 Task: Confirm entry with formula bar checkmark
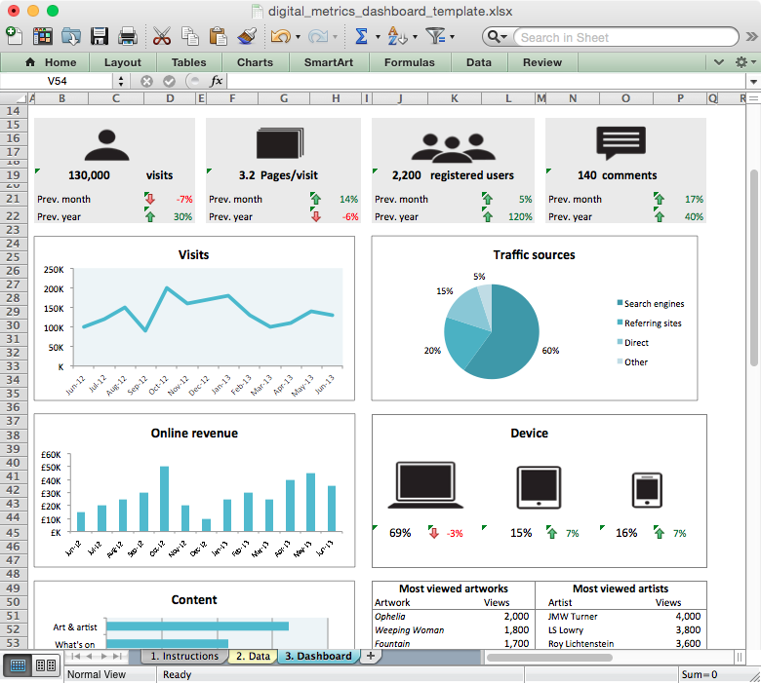click(169, 81)
